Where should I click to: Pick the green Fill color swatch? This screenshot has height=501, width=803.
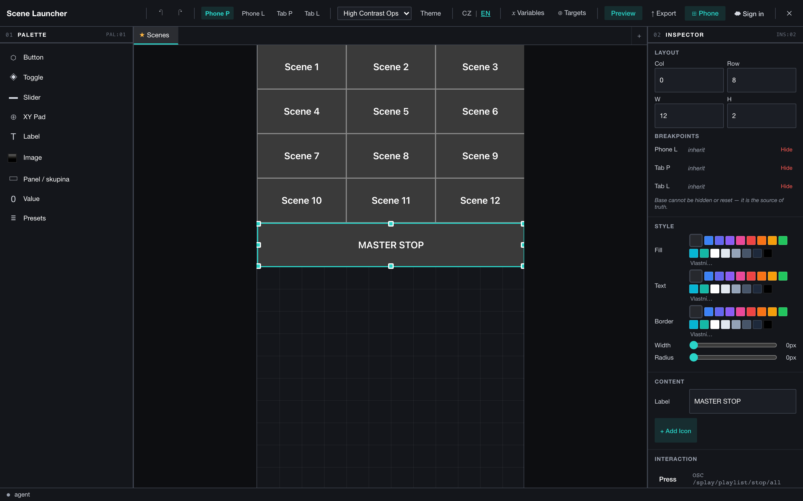(x=783, y=240)
